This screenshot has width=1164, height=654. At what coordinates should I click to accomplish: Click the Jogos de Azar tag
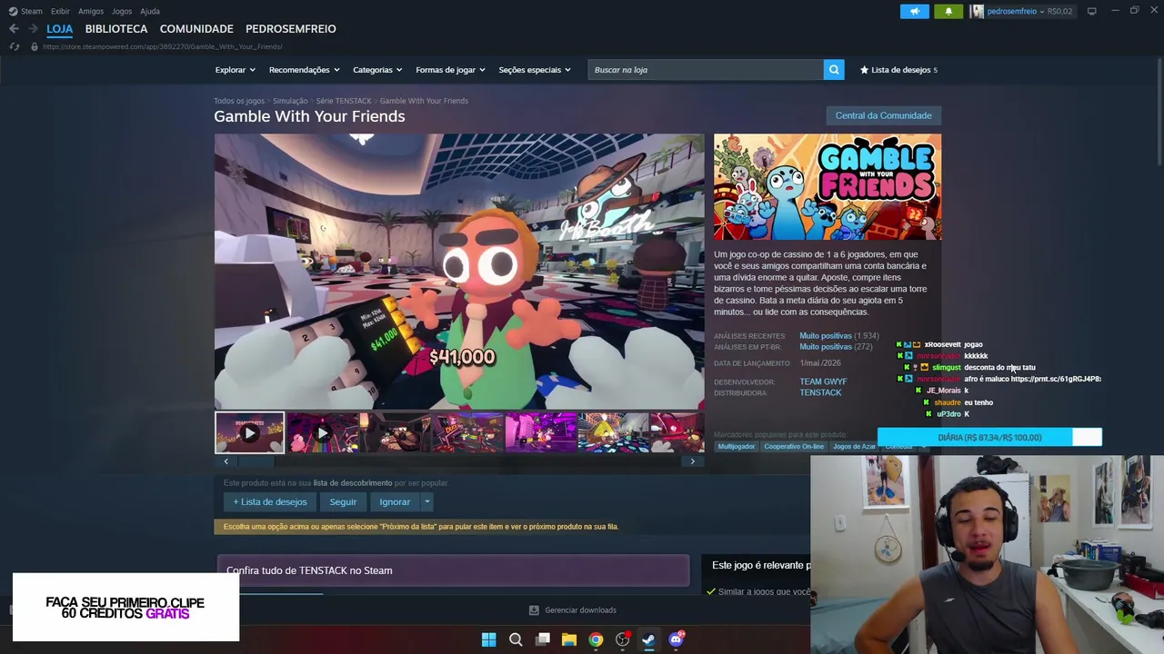(853, 447)
